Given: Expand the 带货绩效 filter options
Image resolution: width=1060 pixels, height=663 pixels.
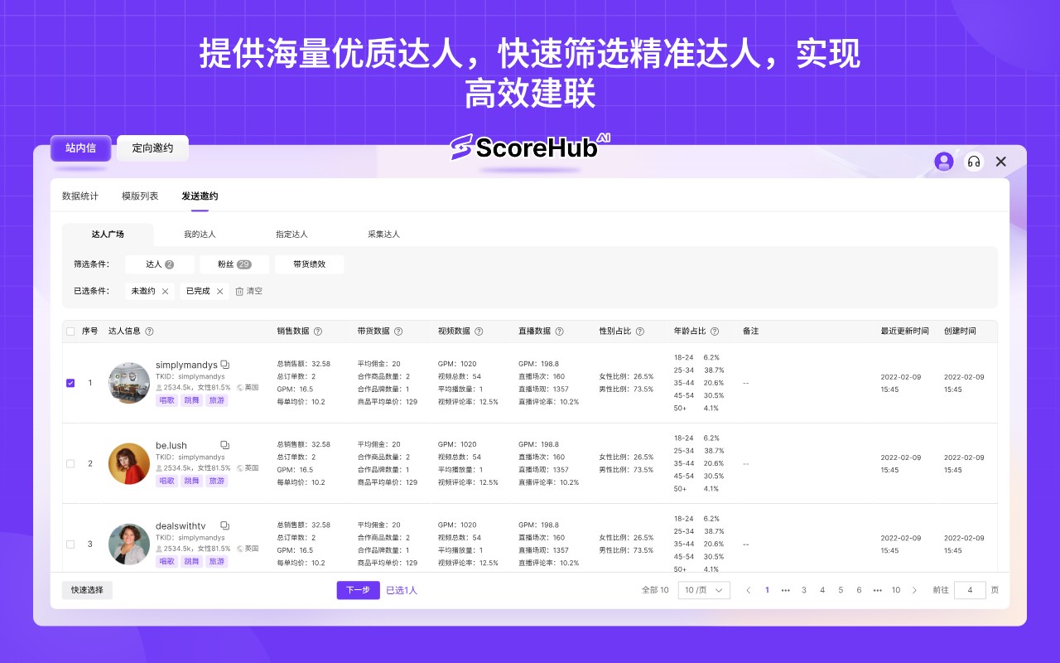Looking at the screenshot, I should pos(309,263).
